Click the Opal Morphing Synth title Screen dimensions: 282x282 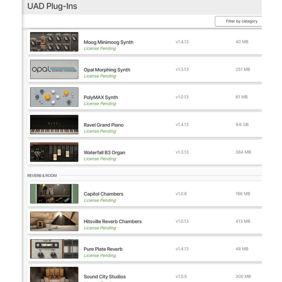point(107,70)
